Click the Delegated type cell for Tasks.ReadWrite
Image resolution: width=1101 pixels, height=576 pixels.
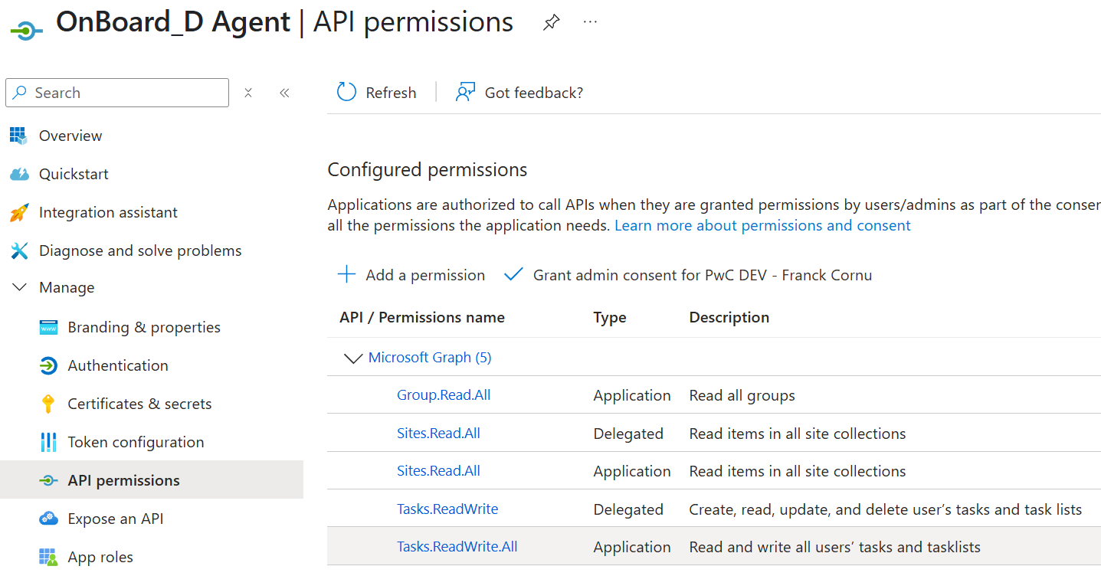pyautogui.click(x=628, y=509)
